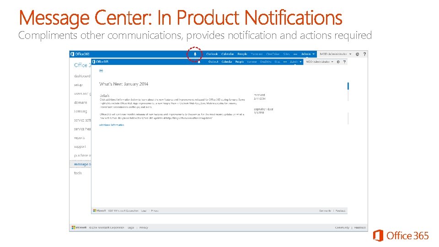Open OneDrive in the front window nav bar

click(266, 62)
